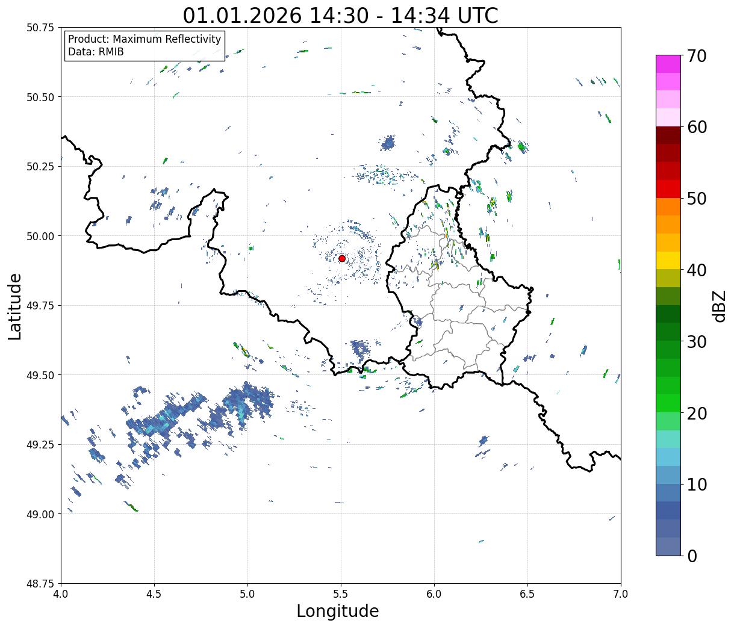734x626 pixels.
Task: Click the 6.5 longitude tick label
Action: tap(527, 594)
